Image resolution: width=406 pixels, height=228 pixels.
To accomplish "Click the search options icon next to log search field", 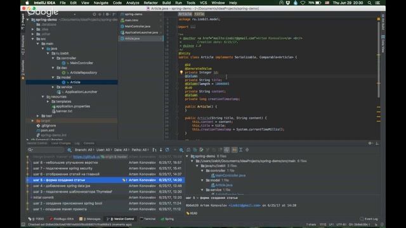I will pyautogui.click(x=69, y=150).
